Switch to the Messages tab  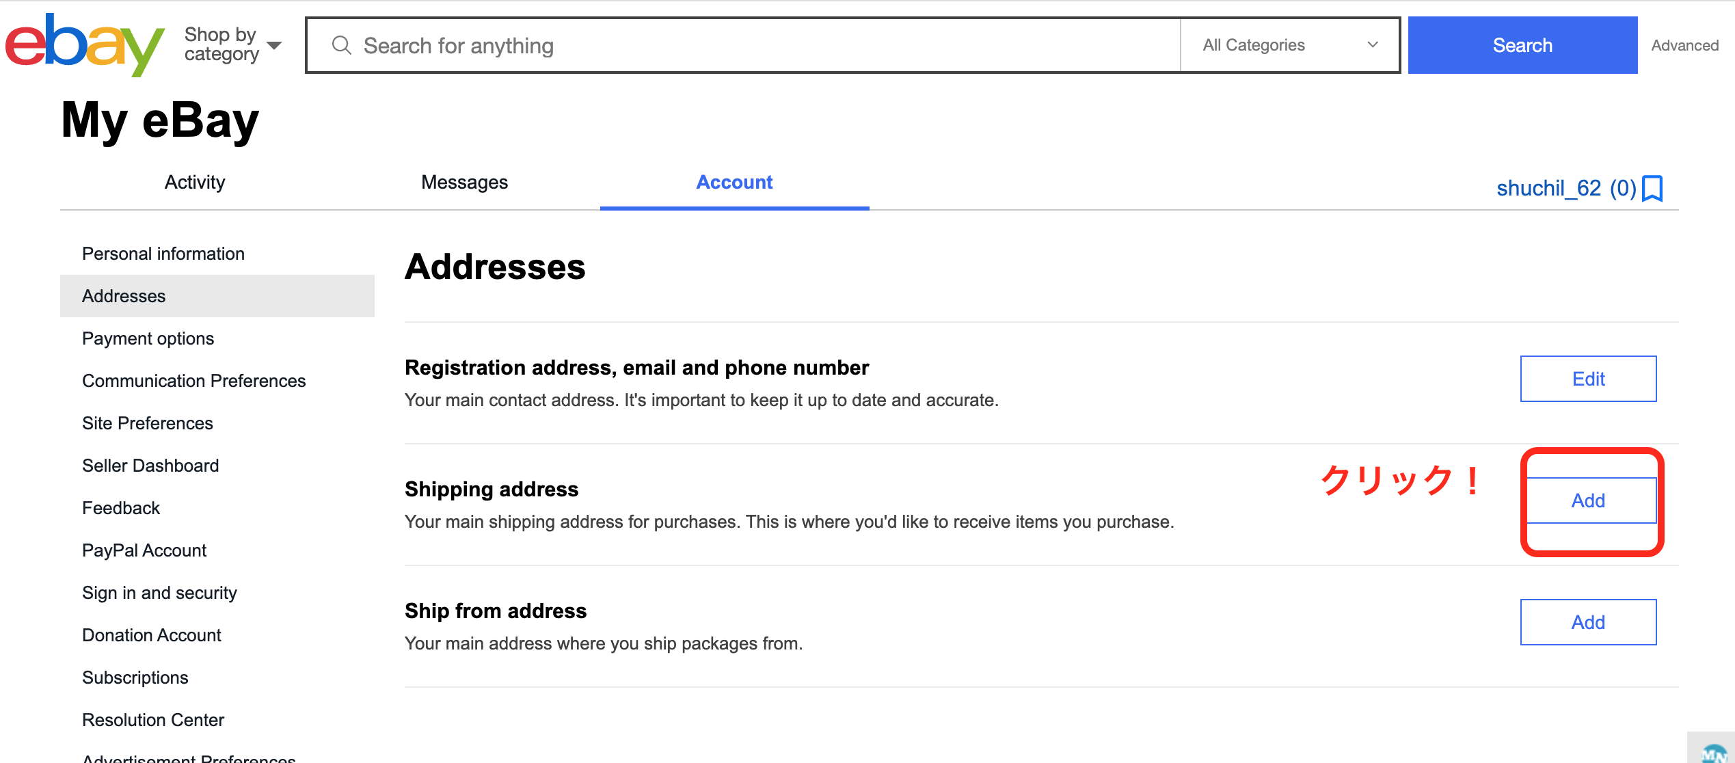[464, 183]
